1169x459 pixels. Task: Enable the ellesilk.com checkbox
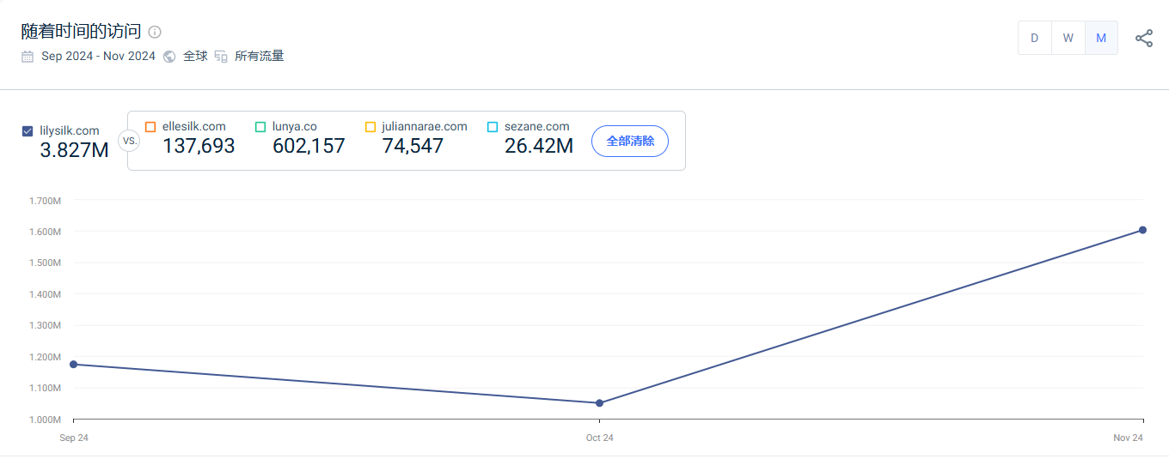(x=150, y=127)
